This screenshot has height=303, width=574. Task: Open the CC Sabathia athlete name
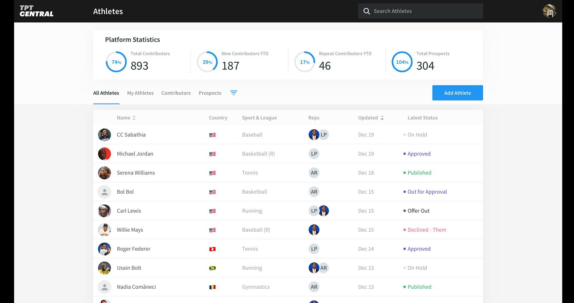tap(131, 135)
